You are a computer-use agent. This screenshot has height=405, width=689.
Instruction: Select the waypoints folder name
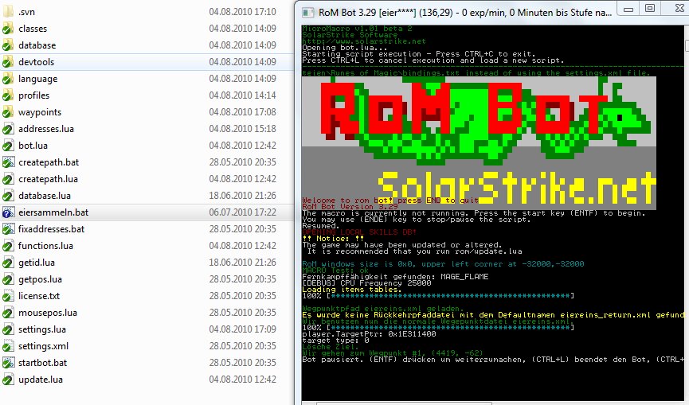[x=40, y=112]
